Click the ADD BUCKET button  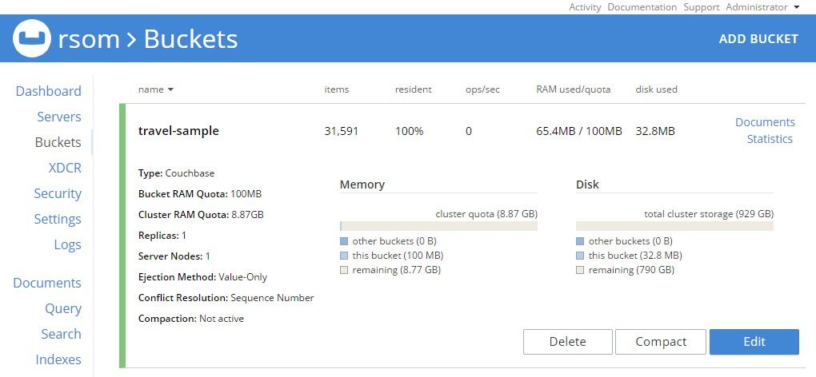[758, 39]
